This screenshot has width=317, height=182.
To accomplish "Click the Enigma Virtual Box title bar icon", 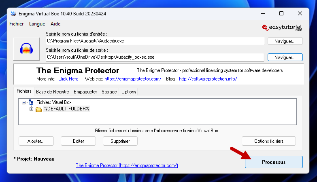I will [13, 13].
